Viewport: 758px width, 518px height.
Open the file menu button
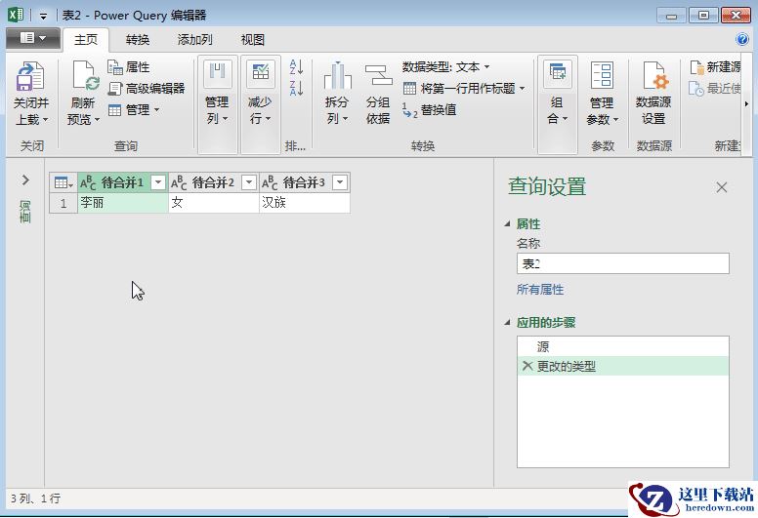tap(33, 38)
